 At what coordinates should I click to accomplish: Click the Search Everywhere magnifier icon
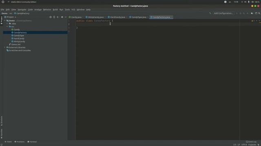(x=259, y=13)
